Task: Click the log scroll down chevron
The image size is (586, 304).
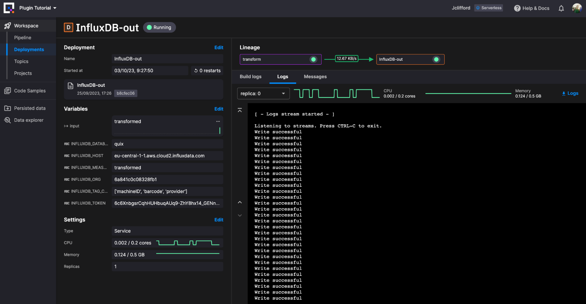Action: pyautogui.click(x=240, y=215)
